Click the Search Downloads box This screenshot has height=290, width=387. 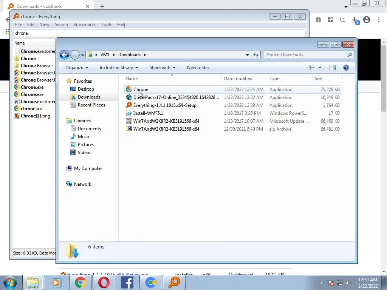(x=308, y=55)
